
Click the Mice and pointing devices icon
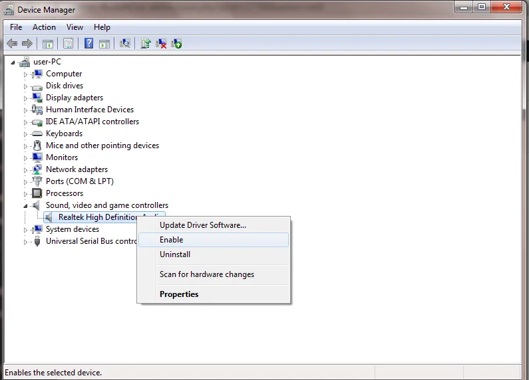[x=37, y=145]
